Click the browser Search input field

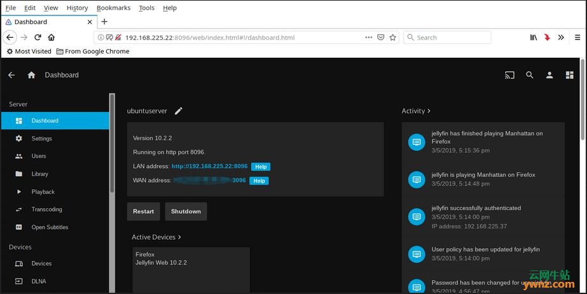pos(448,38)
